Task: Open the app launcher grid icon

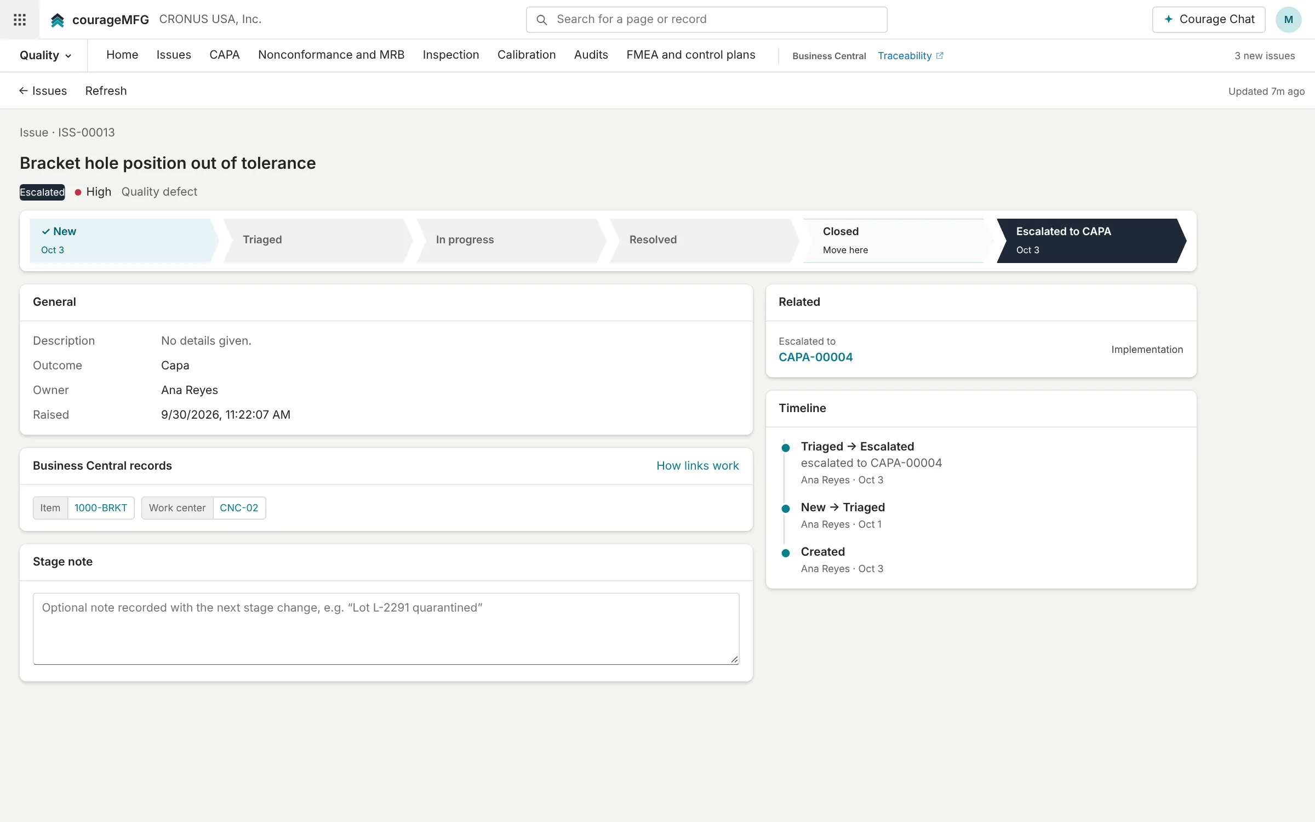Action: [x=20, y=20]
